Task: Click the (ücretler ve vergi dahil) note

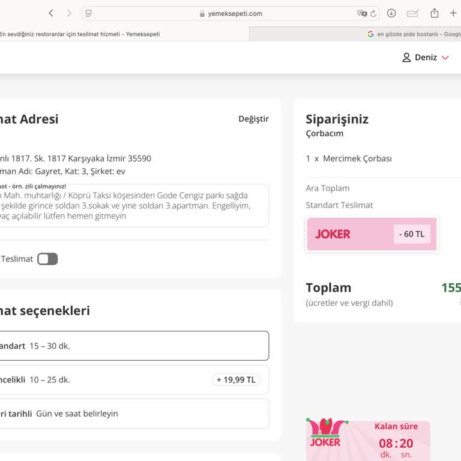Action: tap(349, 303)
